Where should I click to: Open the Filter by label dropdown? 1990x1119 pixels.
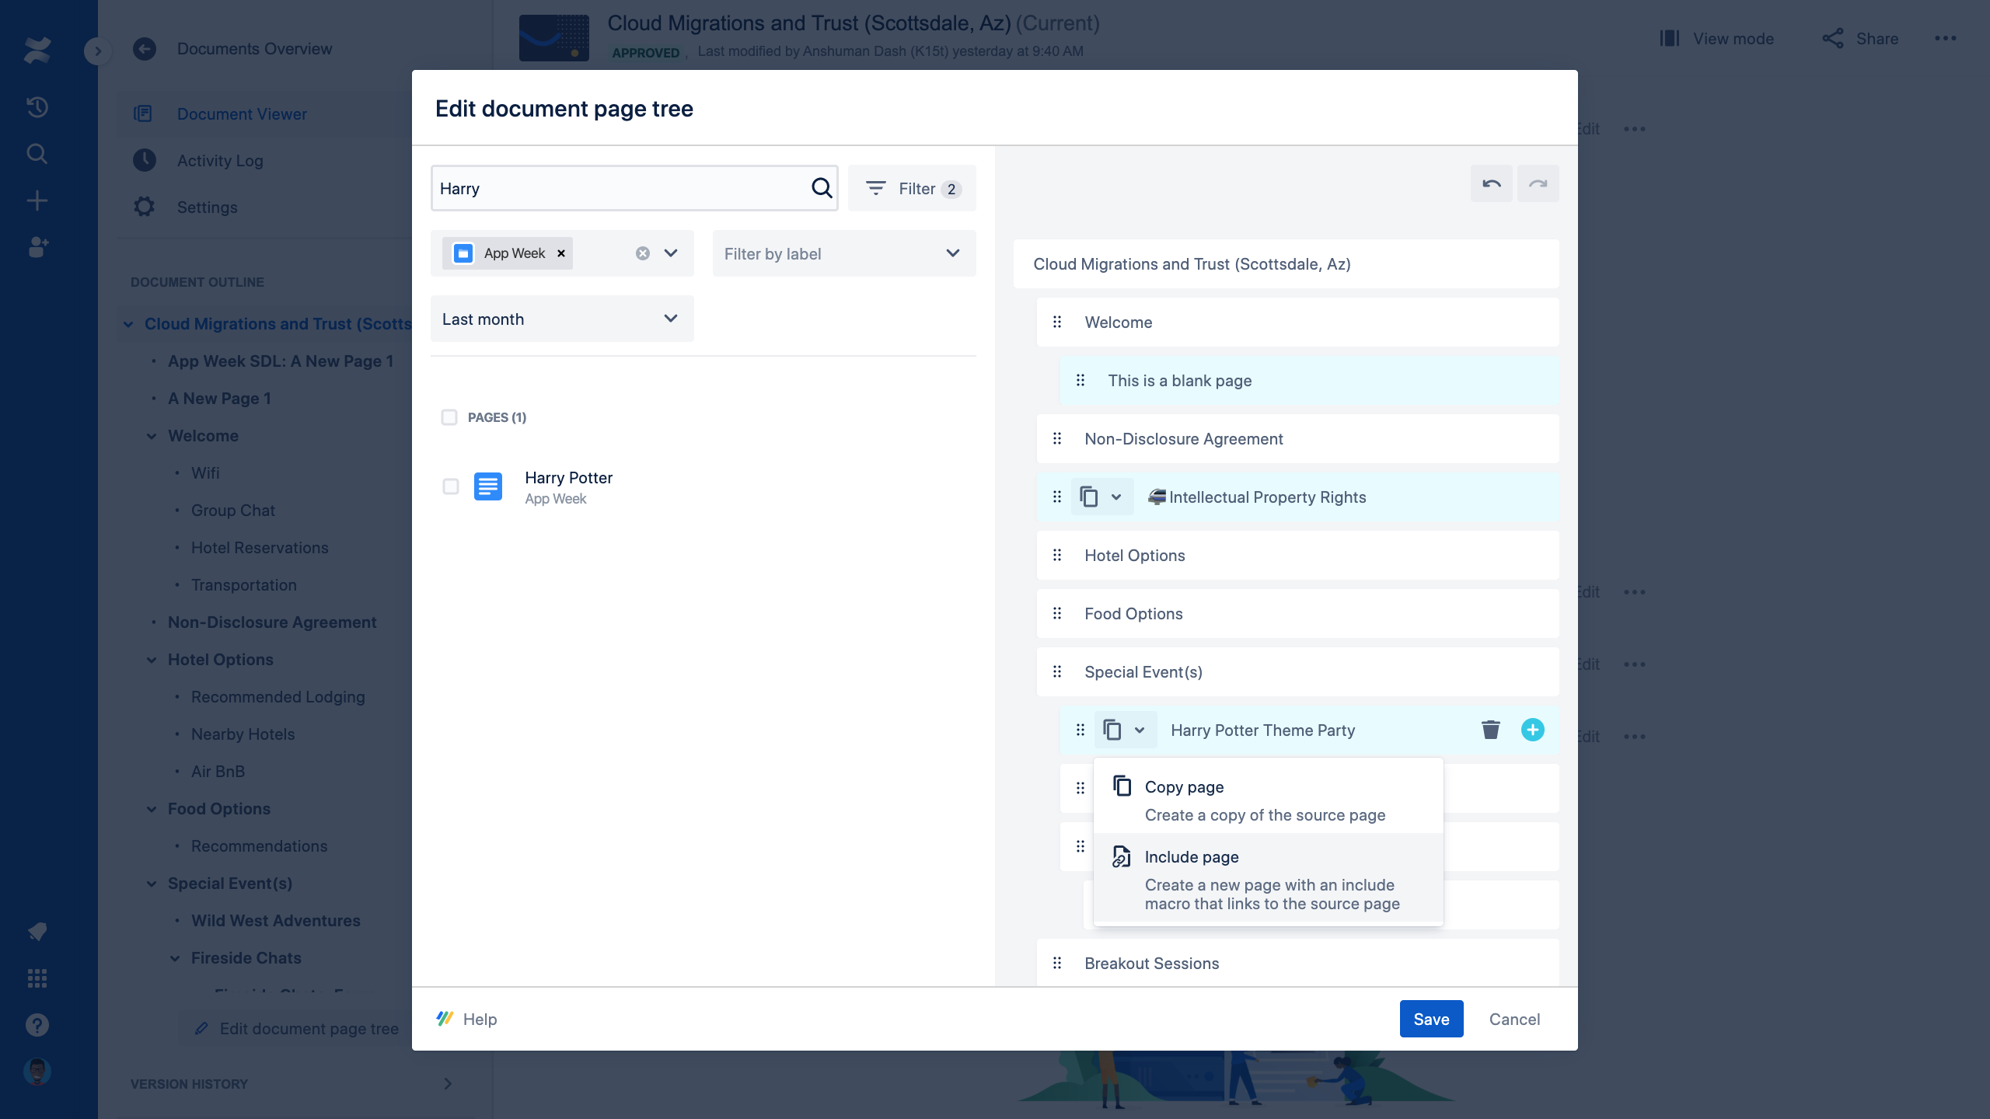[843, 253]
